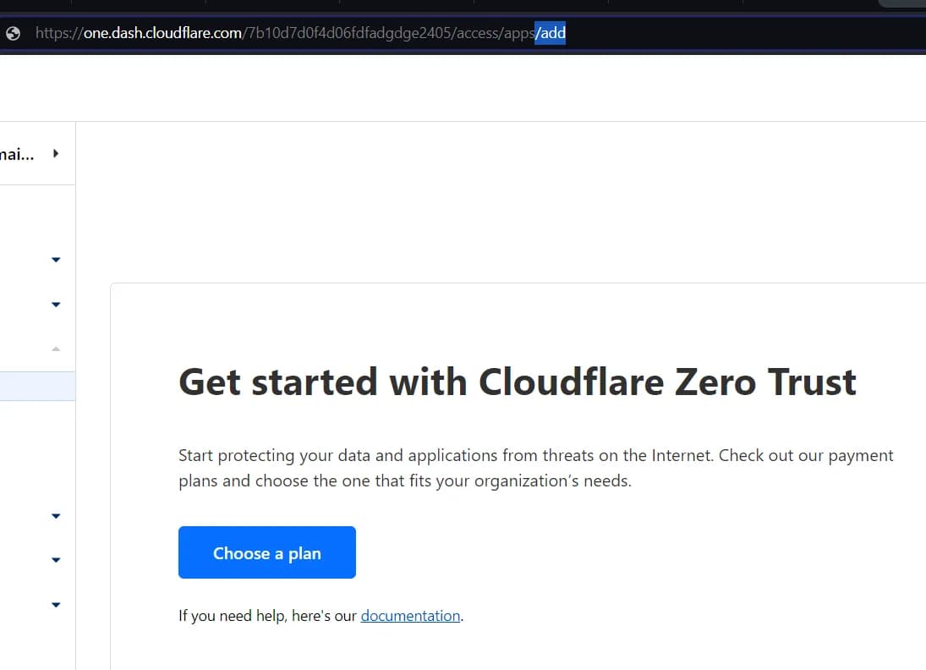Click the globe site-info icon in address bar
926x670 pixels.
13,34
